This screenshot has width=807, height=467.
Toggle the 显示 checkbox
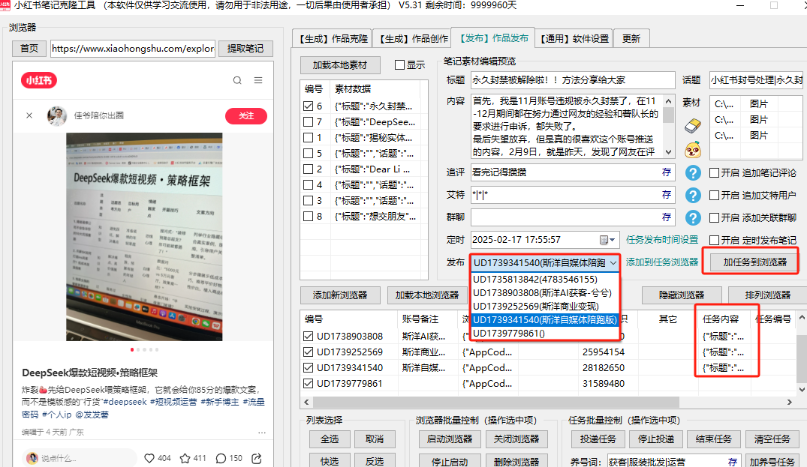click(x=399, y=65)
